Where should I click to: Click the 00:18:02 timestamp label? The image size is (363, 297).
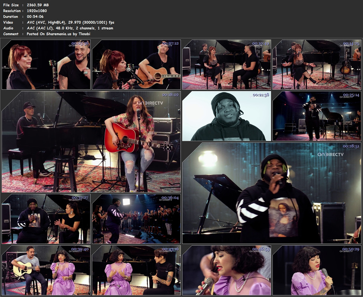click(171, 95)
